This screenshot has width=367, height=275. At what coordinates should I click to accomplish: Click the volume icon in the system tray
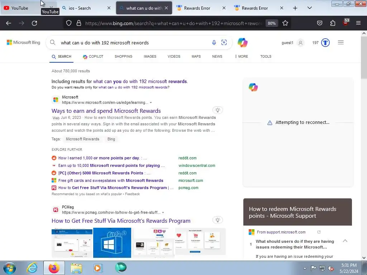[x=331, y=268]
